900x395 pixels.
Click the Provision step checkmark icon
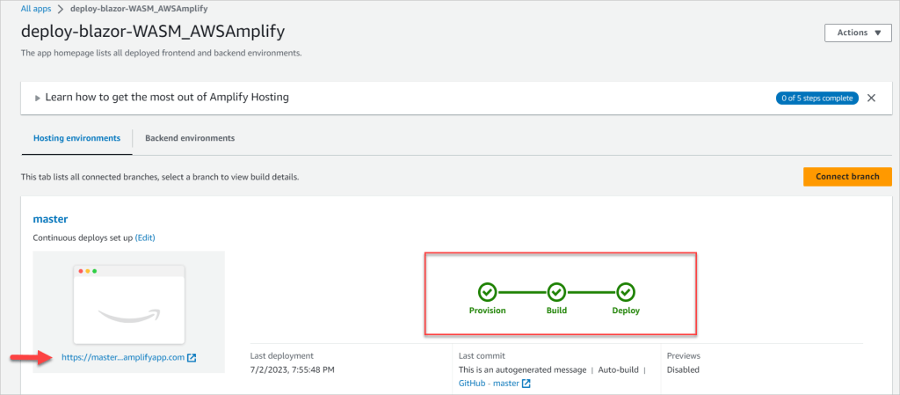click(487, 292)
